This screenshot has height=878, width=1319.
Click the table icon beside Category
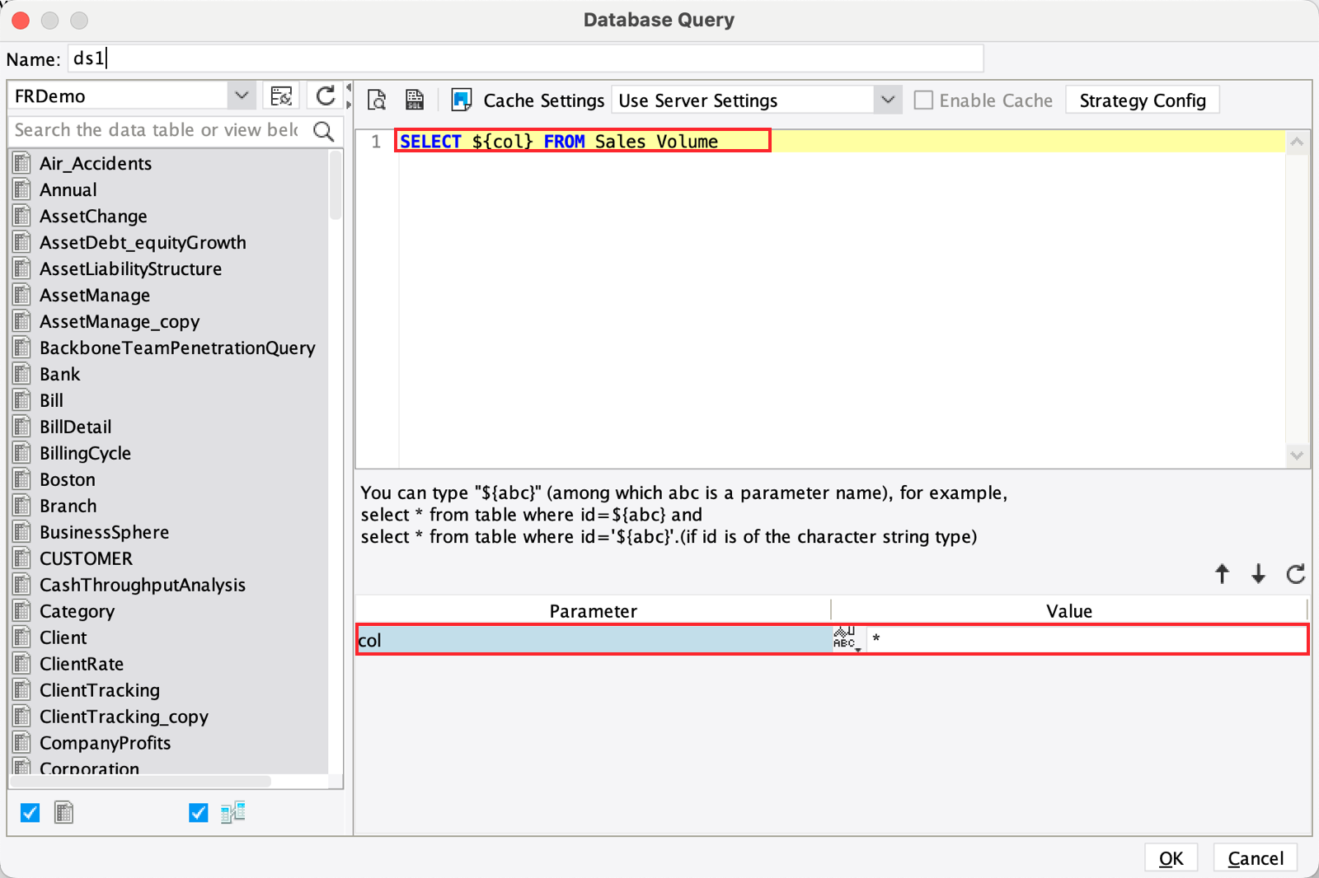[x=22, y=611]
